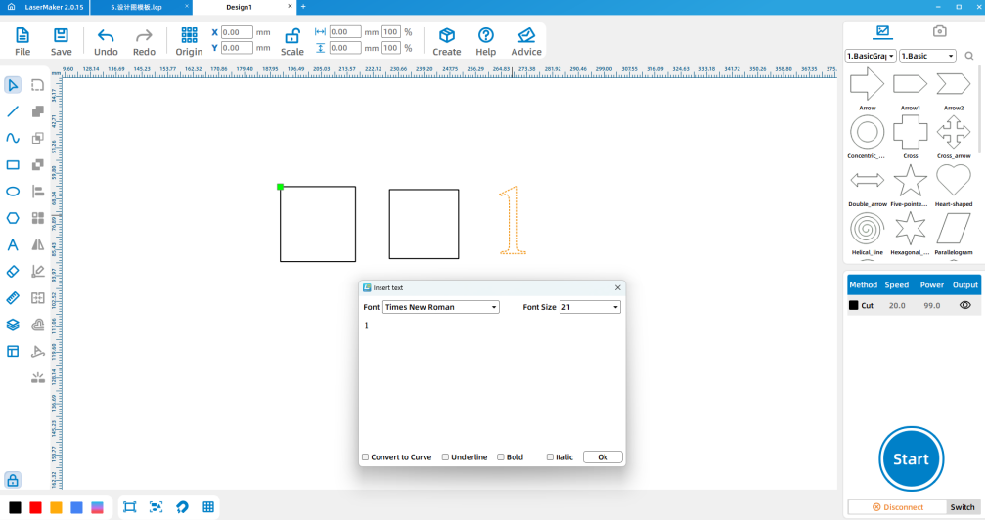Confirm the Insert text dialog with Ok
986x521 pixels.
pos(603,456)
